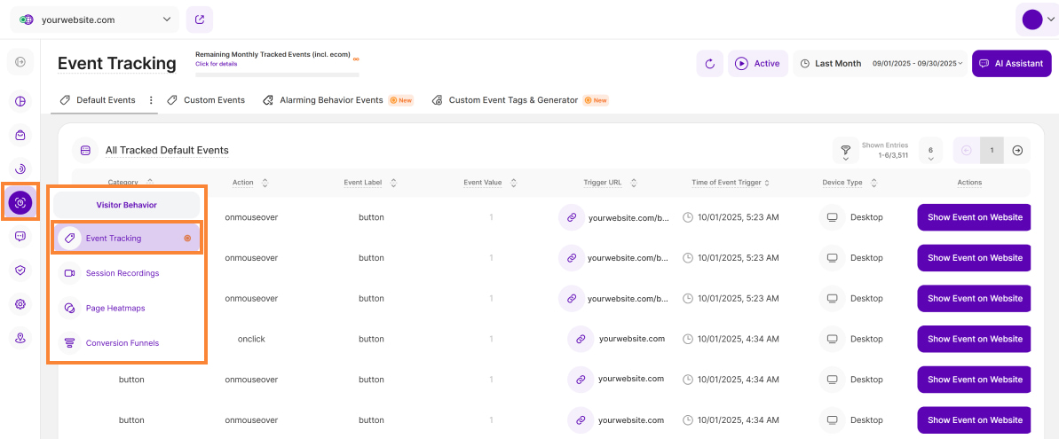Click the filter funnel icon
This screenshot has height=439, width=1059.
tap(845, 150)
